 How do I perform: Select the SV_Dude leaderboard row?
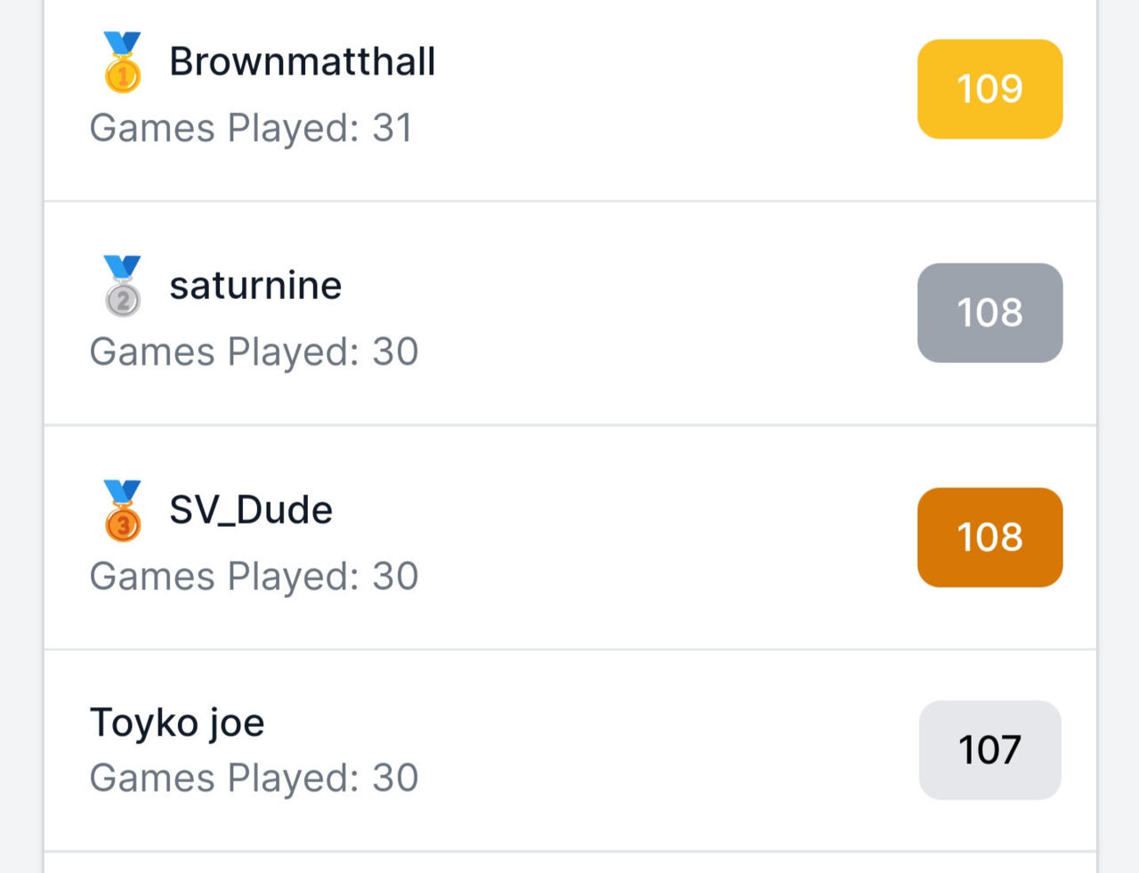570,538
